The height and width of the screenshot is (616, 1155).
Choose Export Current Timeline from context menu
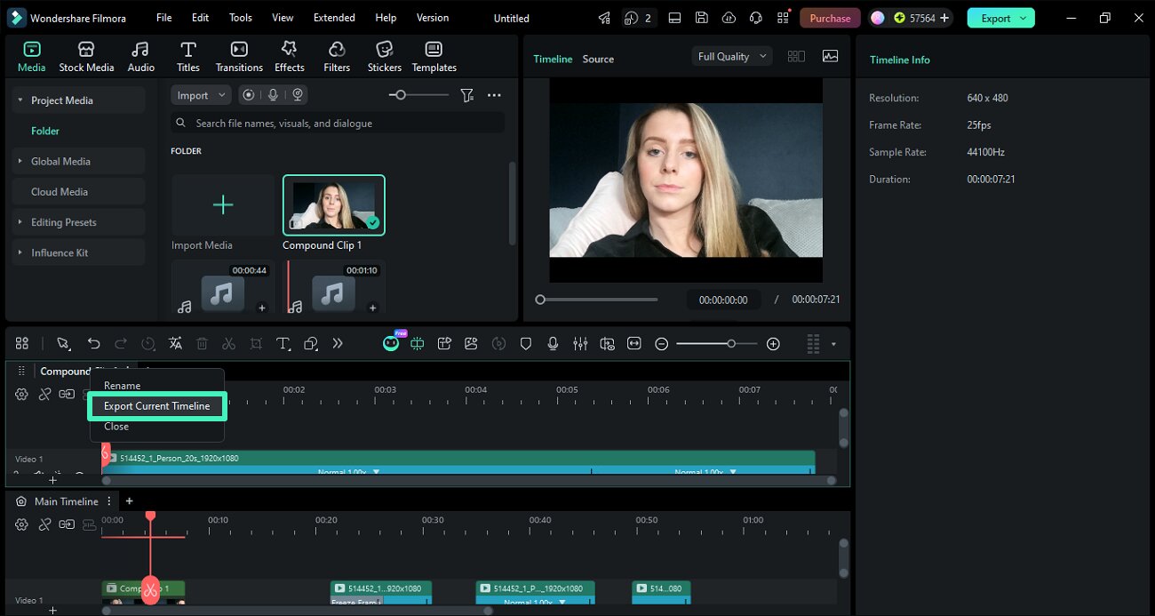pyautogui.click(x=157, y=406)
